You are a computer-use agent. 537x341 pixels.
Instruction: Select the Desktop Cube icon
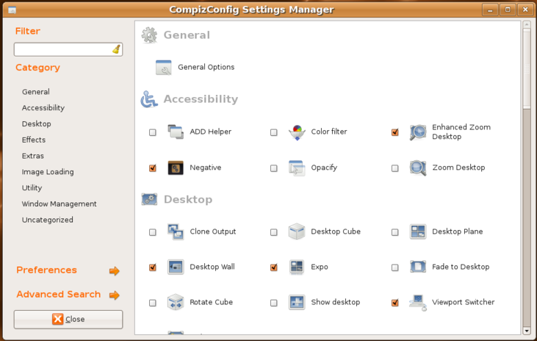(x=297, y=231)
